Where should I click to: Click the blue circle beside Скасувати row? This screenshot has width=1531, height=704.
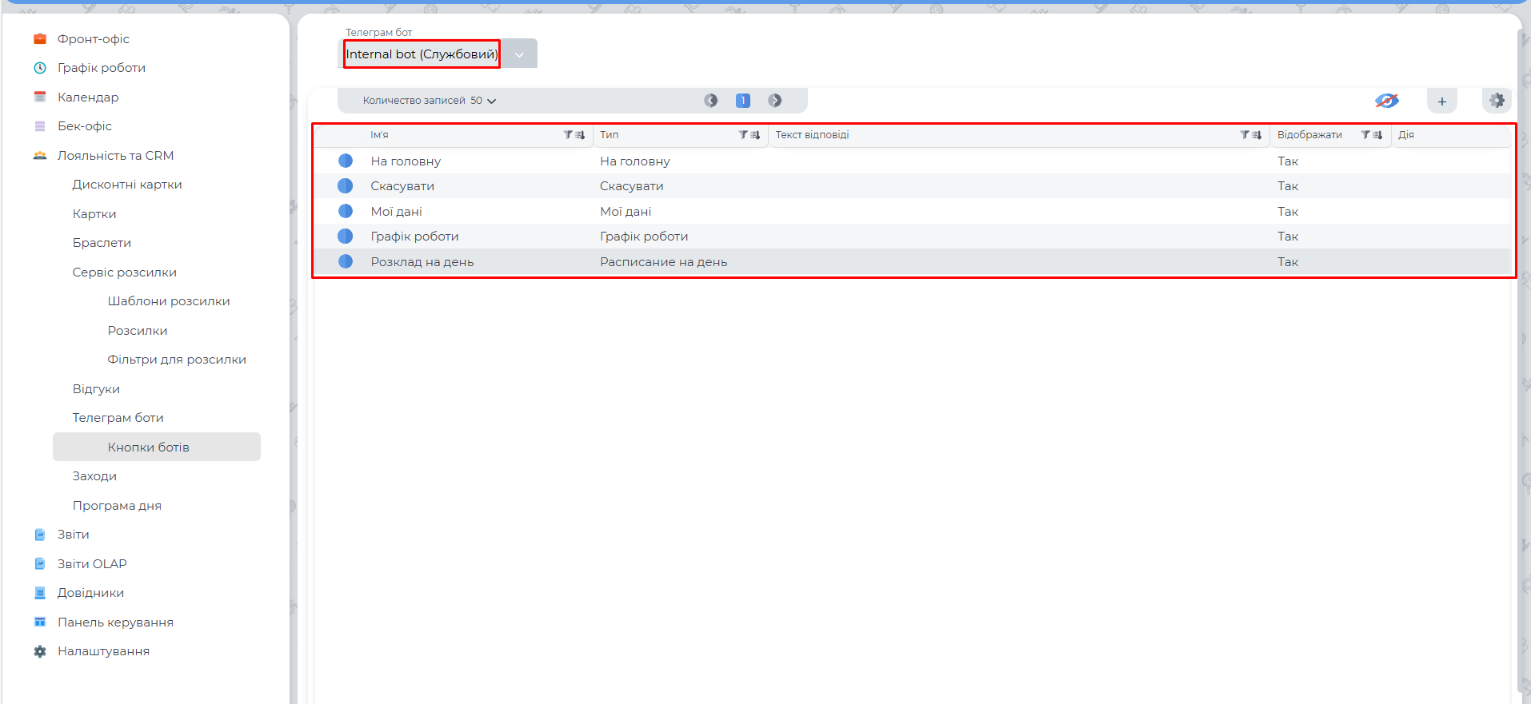346,186
